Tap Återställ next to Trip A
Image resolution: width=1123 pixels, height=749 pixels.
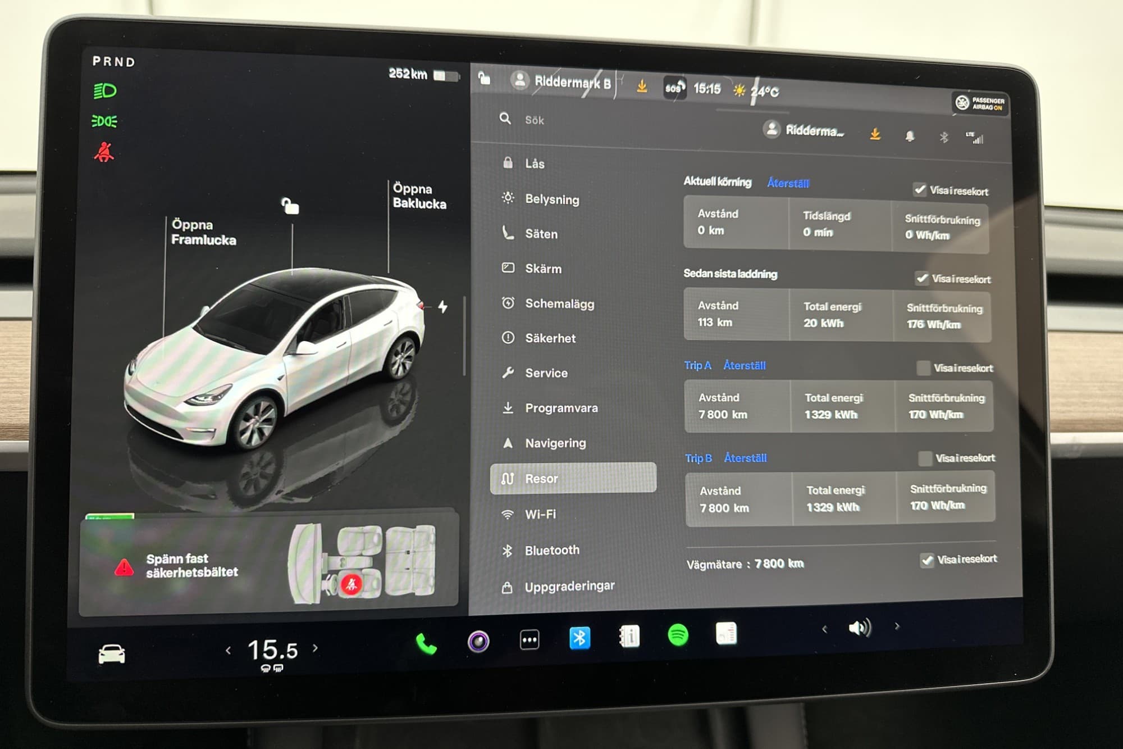745,365
